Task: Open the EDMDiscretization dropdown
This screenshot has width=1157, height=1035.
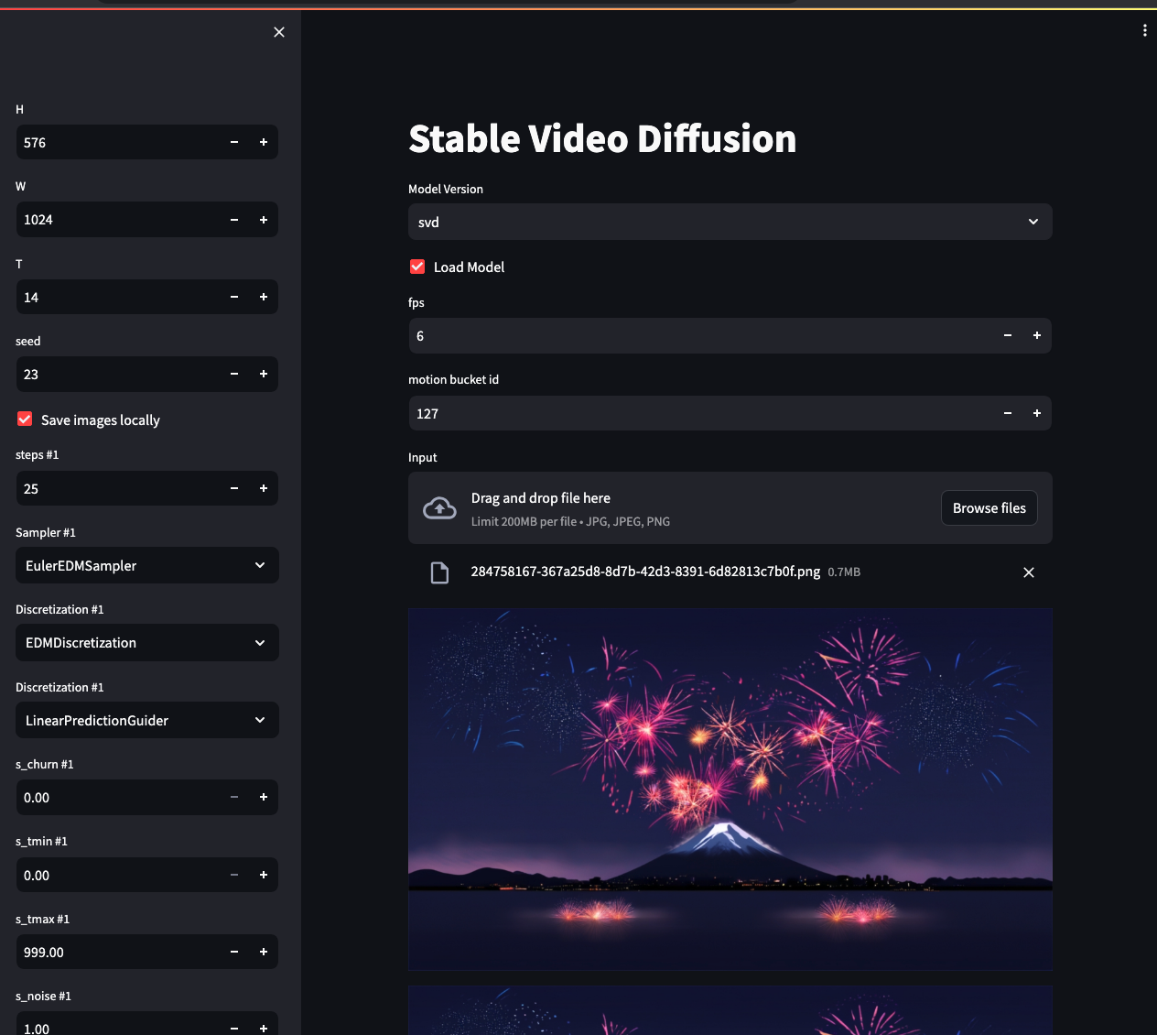Action: point(146,642)
